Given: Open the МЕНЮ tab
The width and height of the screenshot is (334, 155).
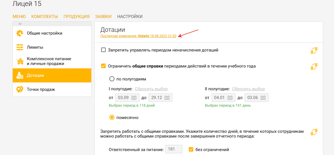Looking at the screenshot, I should 19,17.
